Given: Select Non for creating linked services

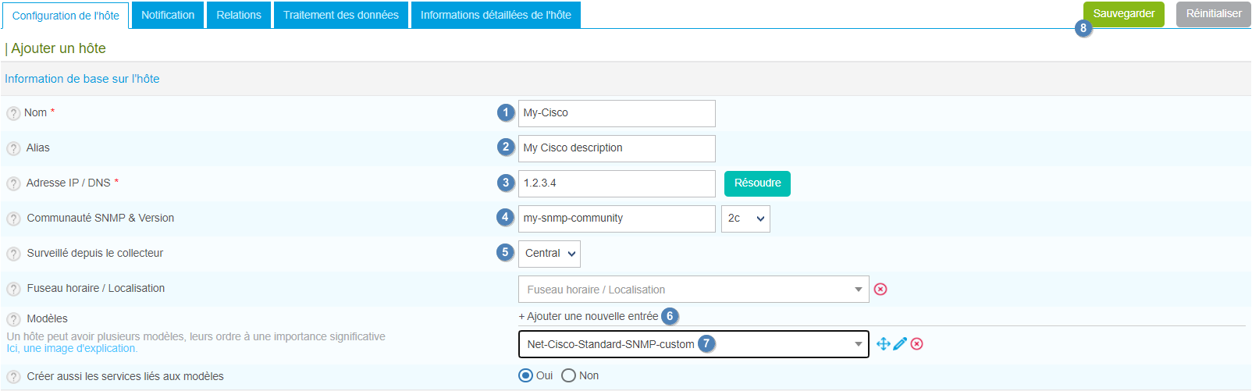Looking at the screenshot, I should point(569,376).
